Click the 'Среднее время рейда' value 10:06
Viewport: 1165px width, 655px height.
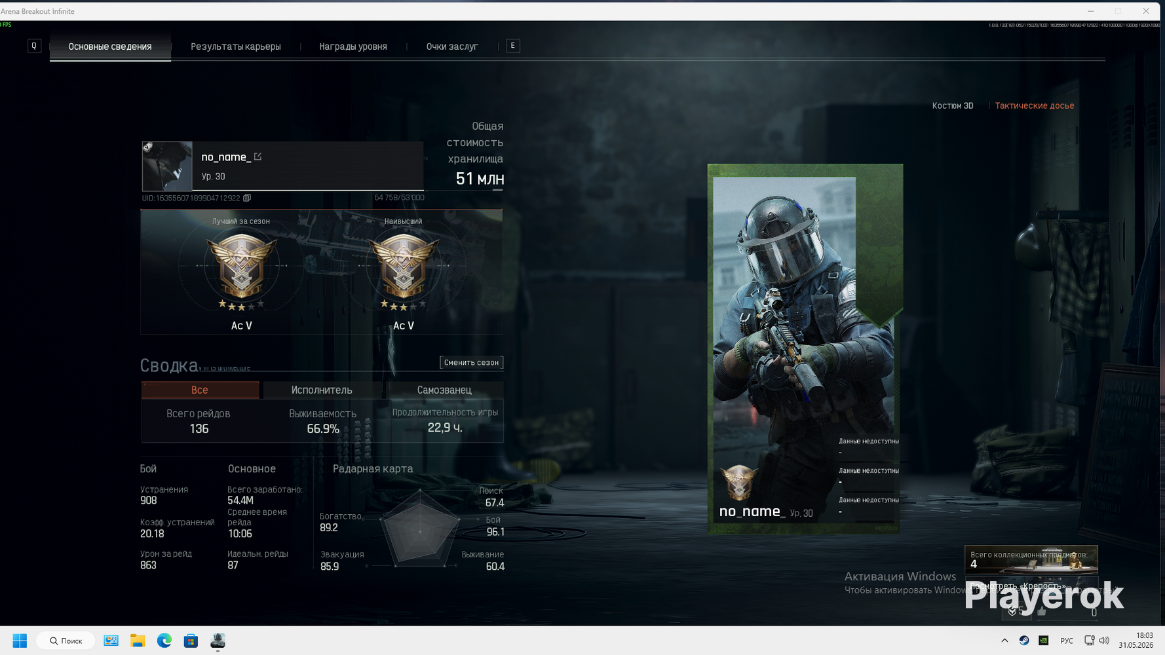point(240,534)
